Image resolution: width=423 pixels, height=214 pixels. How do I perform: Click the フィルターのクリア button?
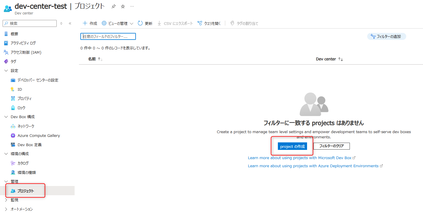pos(332,146)
